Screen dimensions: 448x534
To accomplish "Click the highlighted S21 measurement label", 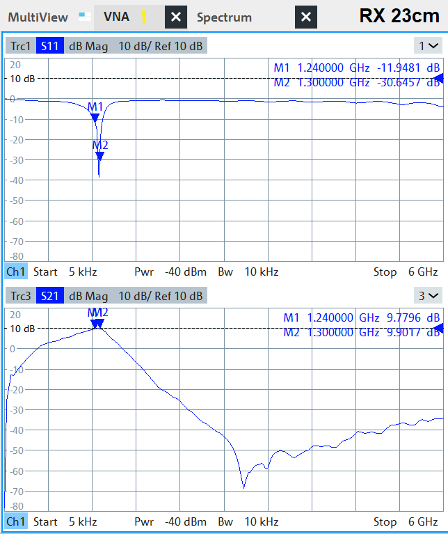I will pos(49,296).
